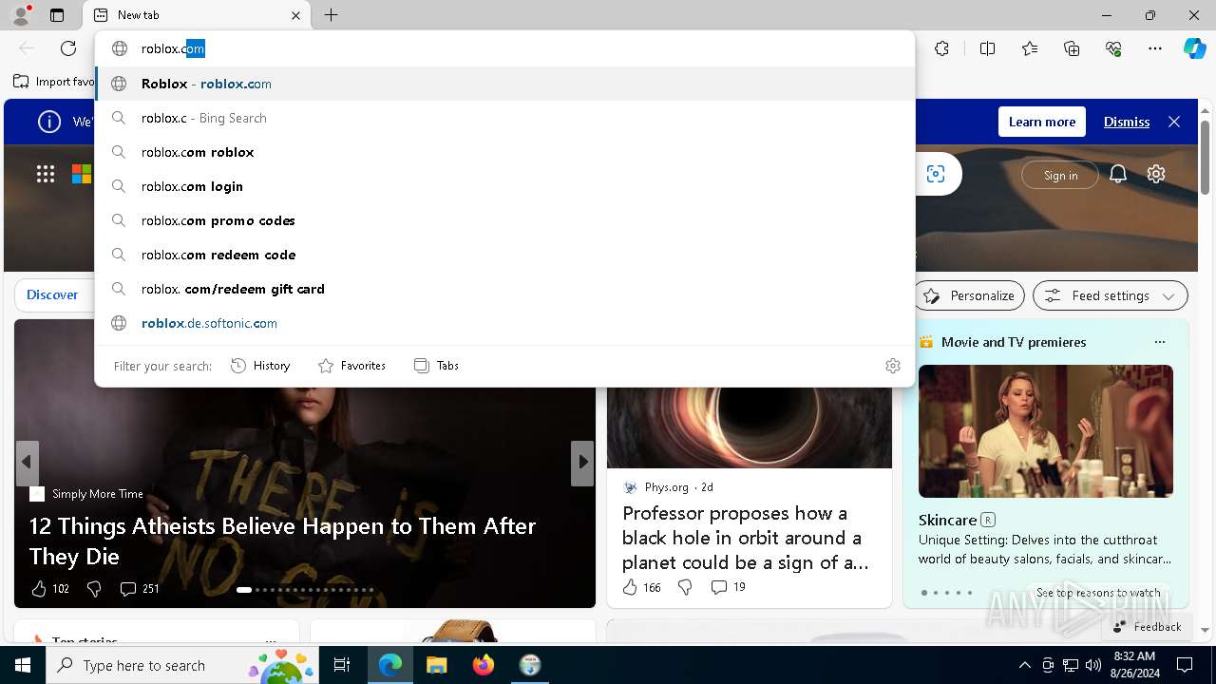Open Windows Start menu
This screenshot has width=1216, height=684.
click(23, 665)
